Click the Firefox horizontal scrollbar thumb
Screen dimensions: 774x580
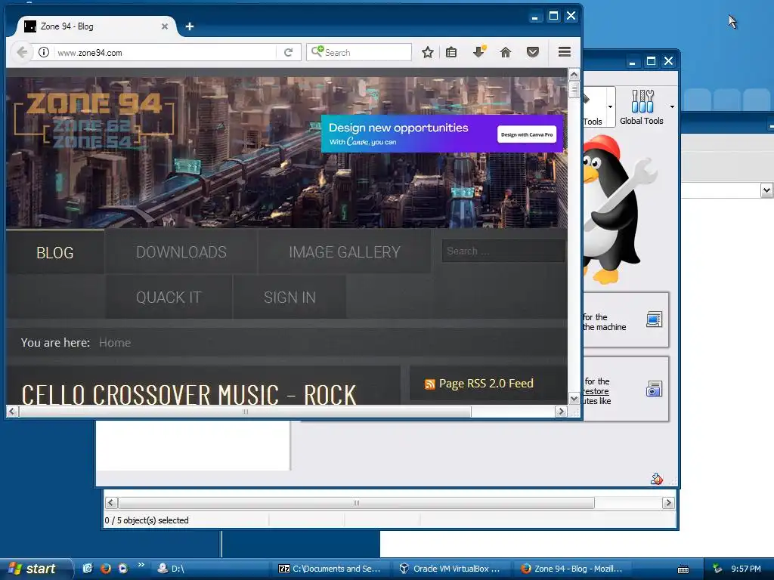pyautogui.click(x=246, y=412)
